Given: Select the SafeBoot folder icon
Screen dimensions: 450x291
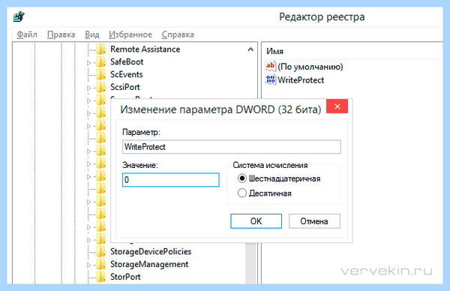Looking at the screenshot, I should [101, 61].
